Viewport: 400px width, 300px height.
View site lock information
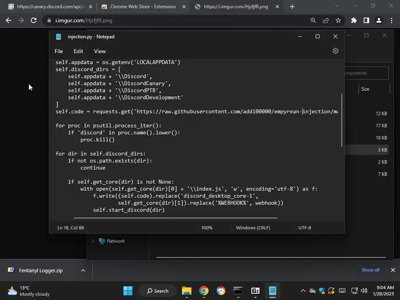pos(49,20)
